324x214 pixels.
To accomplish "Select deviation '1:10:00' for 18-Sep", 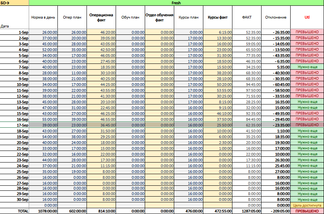I will [x=276, y=131].
